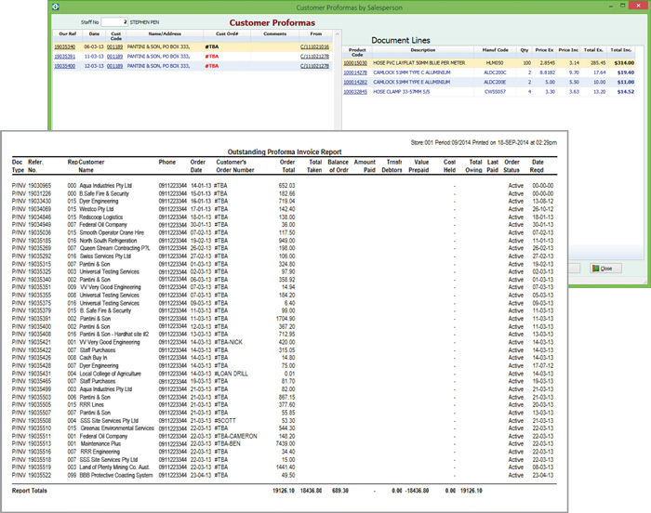Click the Cust Ord# column header
The width and height of the screenshot is (651, 513).
click(227, 34)
